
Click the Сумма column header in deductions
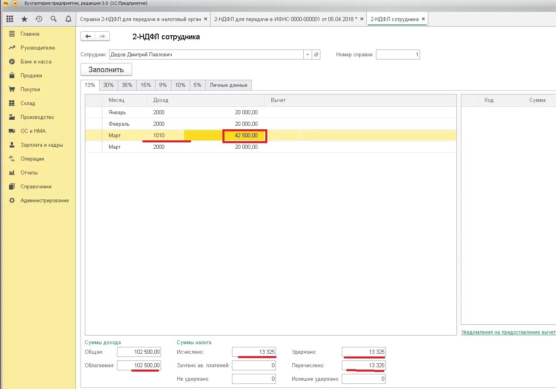[x=539, y=100]
